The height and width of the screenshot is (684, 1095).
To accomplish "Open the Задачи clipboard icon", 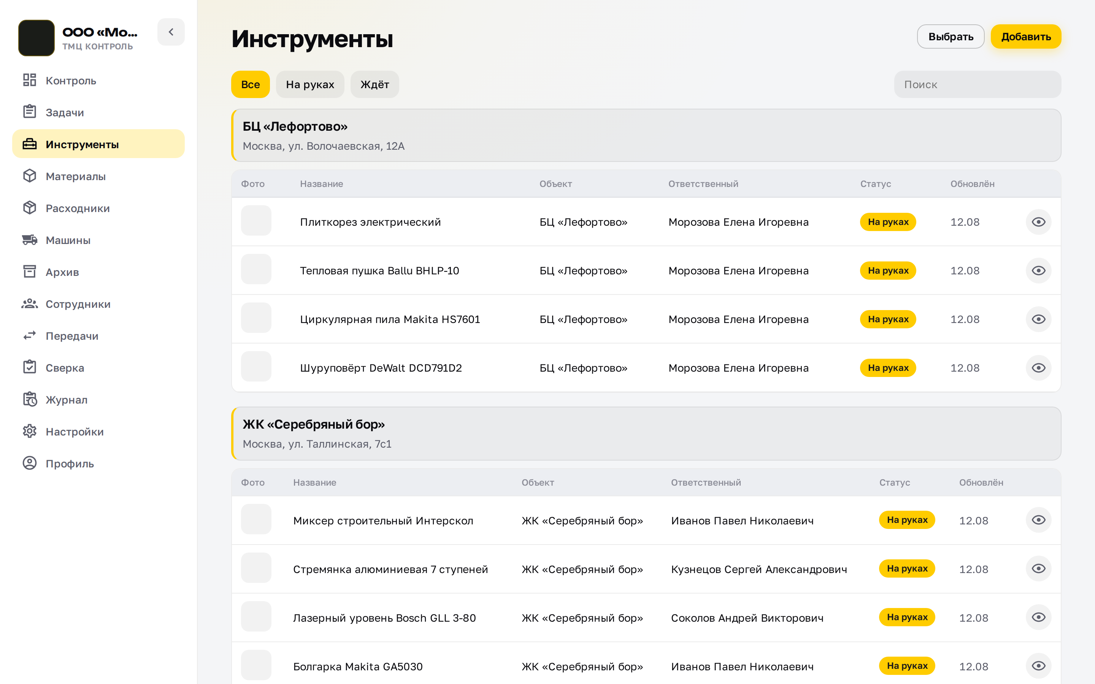I will pos(29,112).
